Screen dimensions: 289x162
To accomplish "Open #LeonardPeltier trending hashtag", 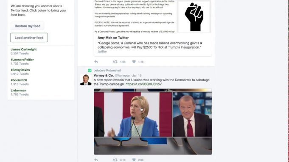I will point(22,60).
